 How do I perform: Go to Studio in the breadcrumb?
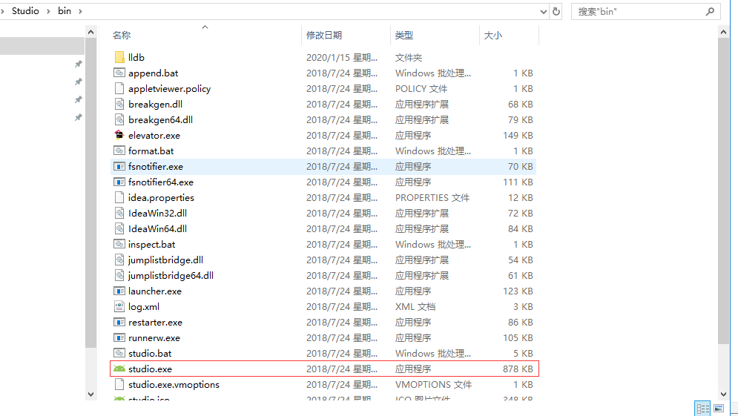(x=25, y=11)
